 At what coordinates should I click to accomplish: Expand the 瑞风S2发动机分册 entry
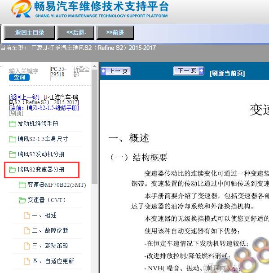[41, 154]
